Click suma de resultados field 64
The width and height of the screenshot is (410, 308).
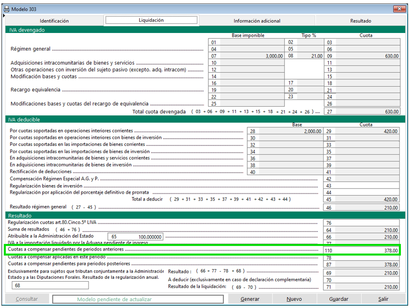pos(361,230)
